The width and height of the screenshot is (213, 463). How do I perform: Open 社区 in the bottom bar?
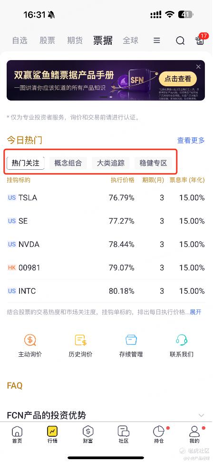click(x=124, y=435)
